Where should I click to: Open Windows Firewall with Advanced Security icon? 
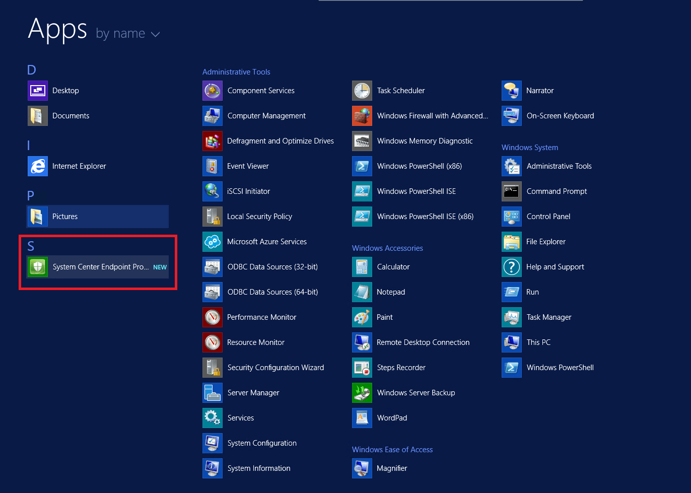point(362,116)
